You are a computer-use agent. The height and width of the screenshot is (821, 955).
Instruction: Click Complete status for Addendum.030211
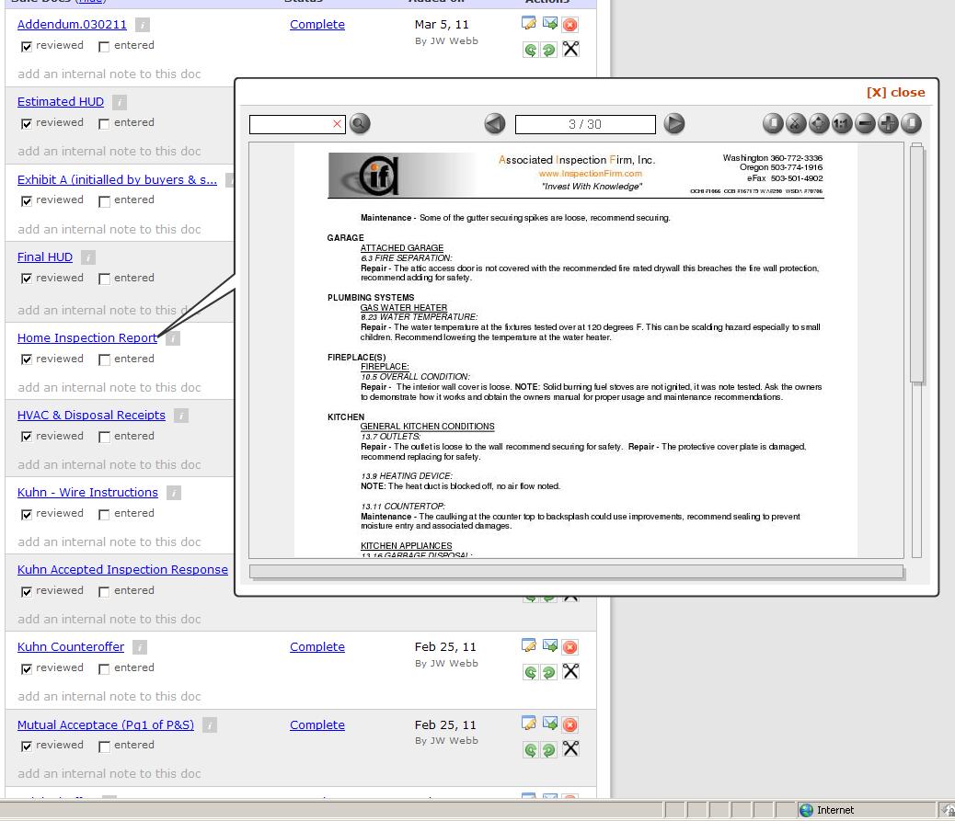click(x=316, y=25)
